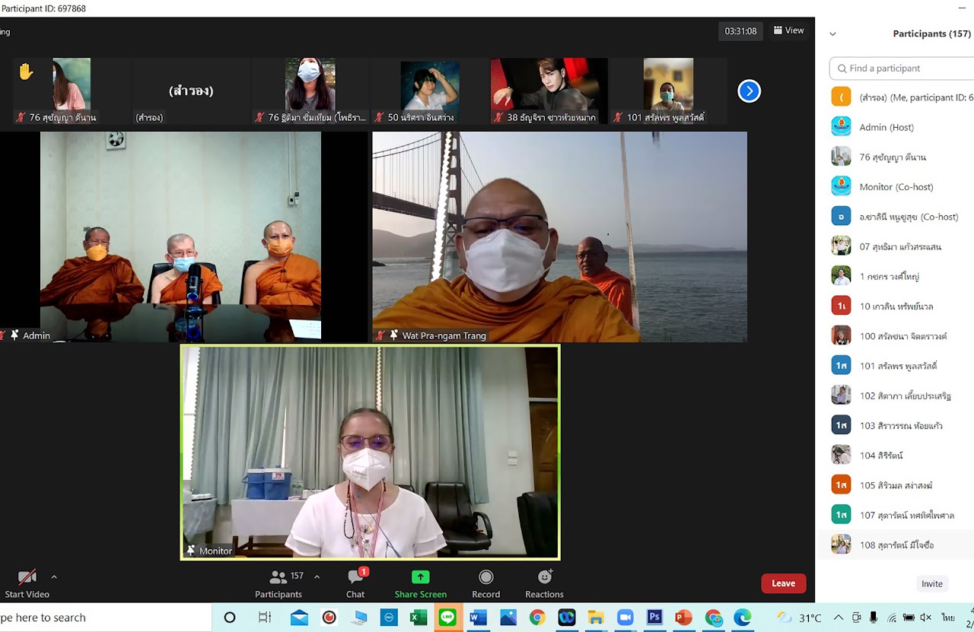Select 103 สิราวรรณ ห้อยแก้ว participant row
The height and width of the screenshot is (632, 974).
click(x=898, y=425)
